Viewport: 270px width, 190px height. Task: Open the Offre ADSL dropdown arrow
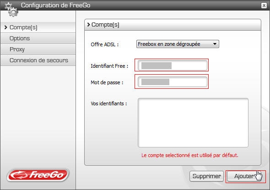click(x=215, y=44)
